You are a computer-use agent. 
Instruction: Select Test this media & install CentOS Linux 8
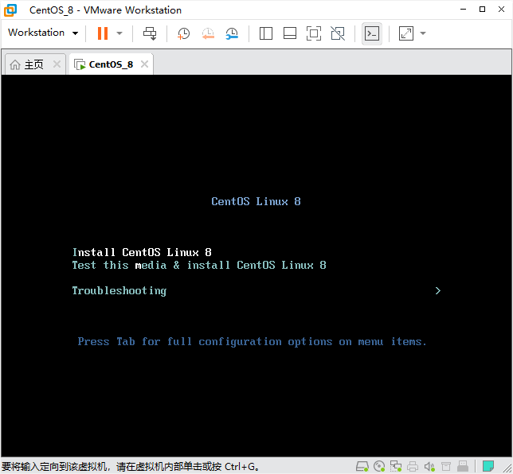pos(199,265)
